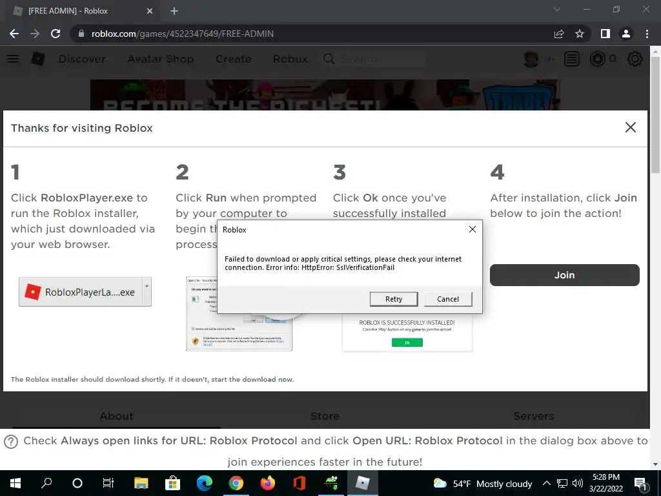The image size is (661, 496).
Task: Switch to the About tab
Action: [x=116, y=417]
